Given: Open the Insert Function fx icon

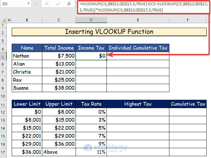Looking at the screenshot, I should point(69,4).
